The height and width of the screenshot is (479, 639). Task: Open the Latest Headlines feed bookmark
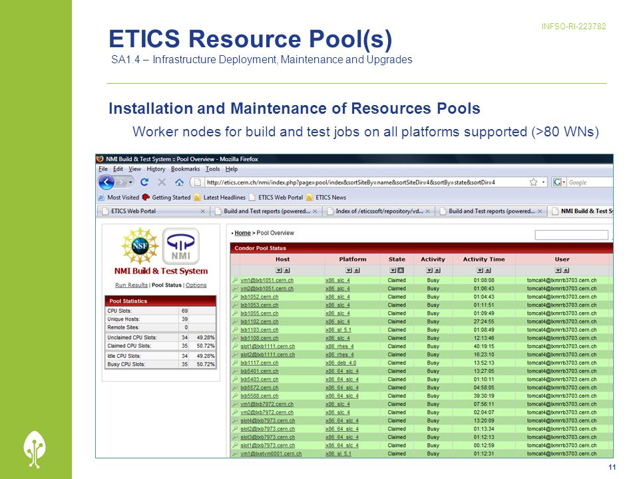click(x=220, y=198)
